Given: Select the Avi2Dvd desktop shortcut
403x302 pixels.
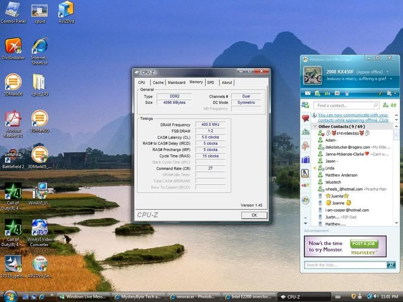Looking at the screenshot, I should click(66, 13).
